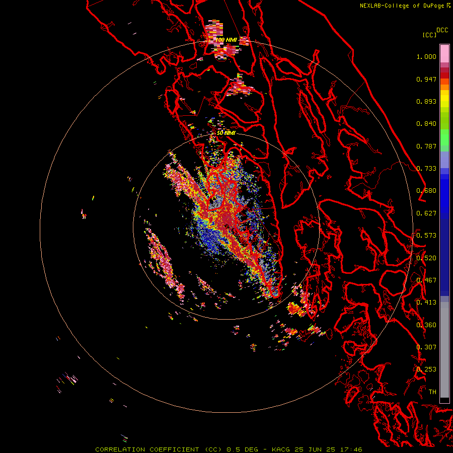Pick the bright green color bar segment
The width and height of the screenshot is (453, 453).
pyautogui.click(x=444, y=137)
